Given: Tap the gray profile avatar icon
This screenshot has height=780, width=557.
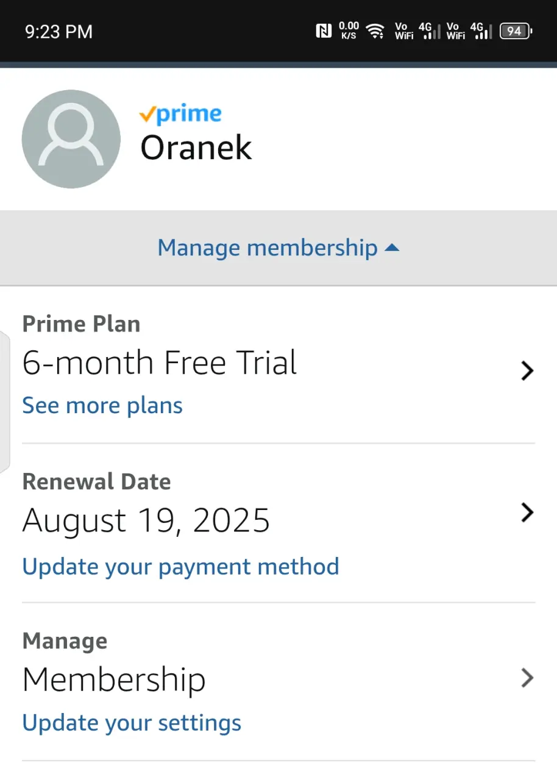Looking at the screenshot, I should tap(71, 139).
